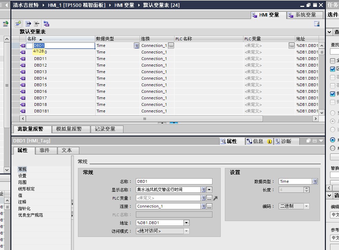The height and width of the screenshot is (250, 339).
Task: Click the horizontal scrollbar right arrow
Action: [316, 119]
